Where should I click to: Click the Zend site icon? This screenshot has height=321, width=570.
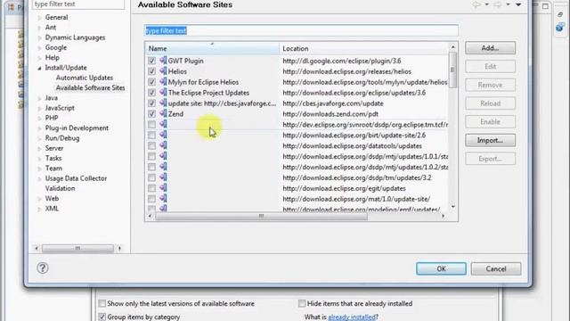pyautogui.click(x=163, y=113)
